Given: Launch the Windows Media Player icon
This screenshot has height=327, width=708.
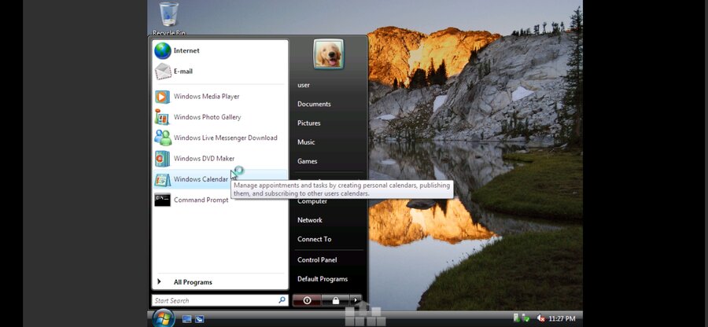Looking at the screenshot, I should click(x=163, y=97).
